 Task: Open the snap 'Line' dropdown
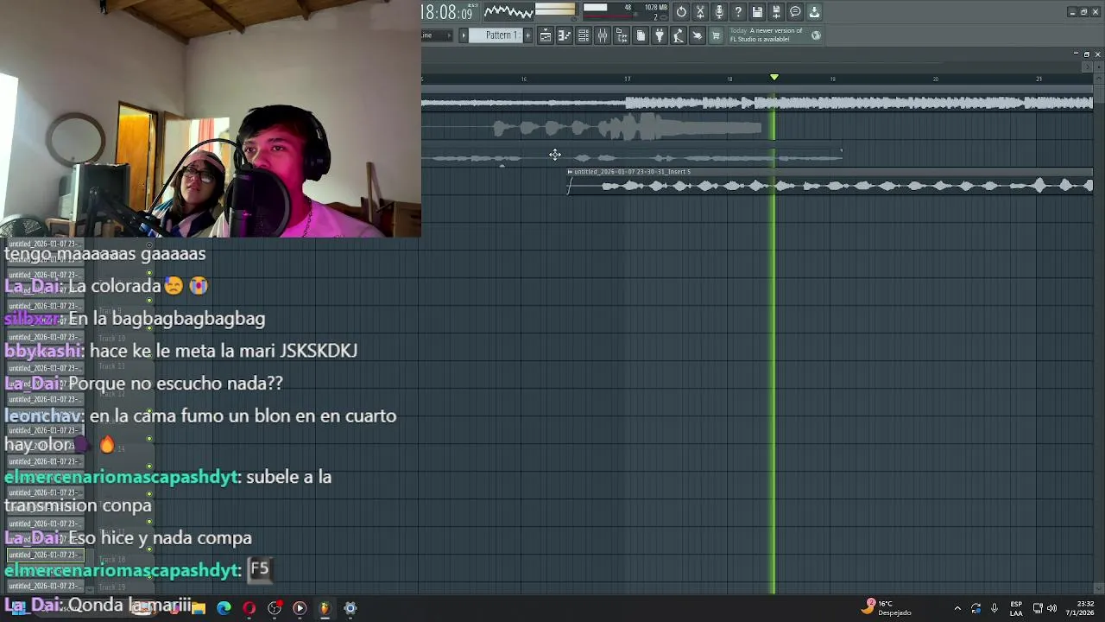pos(437,35)
